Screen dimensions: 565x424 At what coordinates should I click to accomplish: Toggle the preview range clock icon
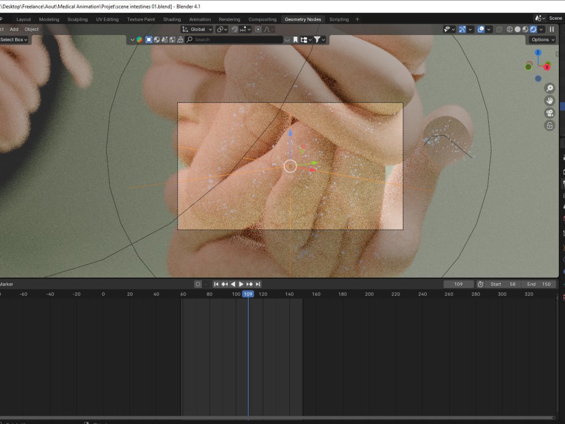(480, 284)
